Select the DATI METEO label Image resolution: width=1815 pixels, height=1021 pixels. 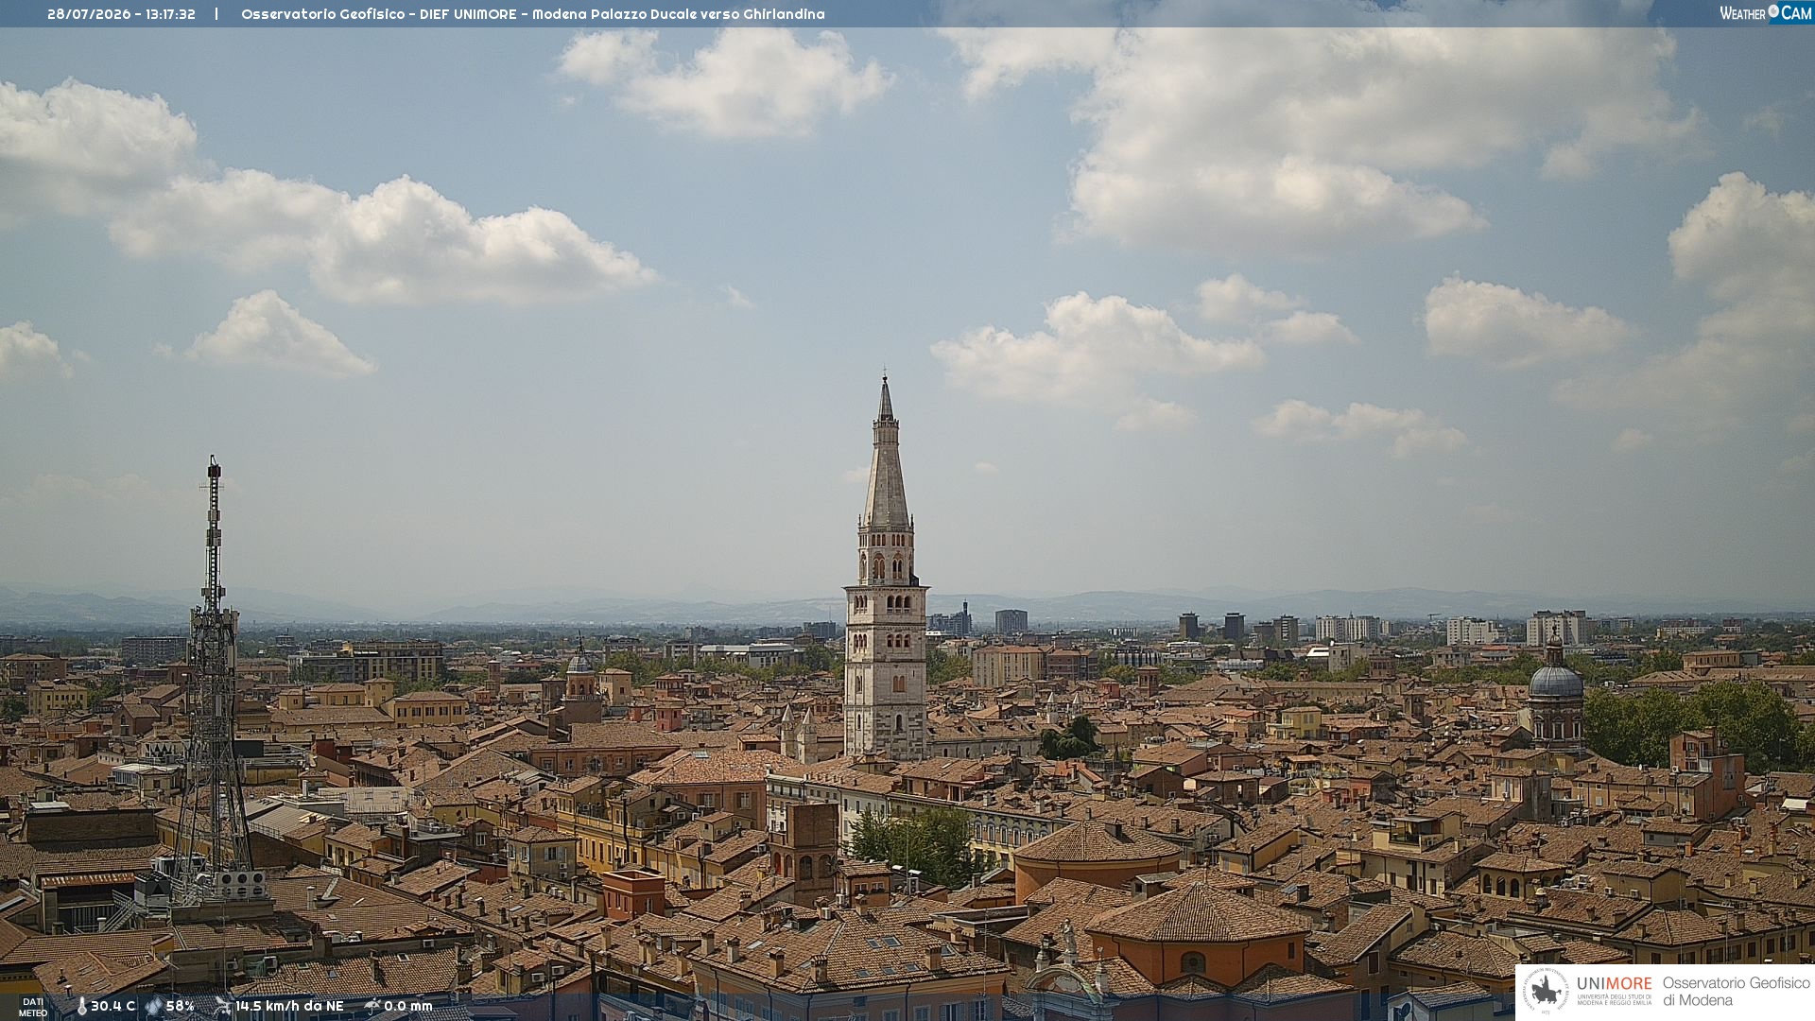33,1008
